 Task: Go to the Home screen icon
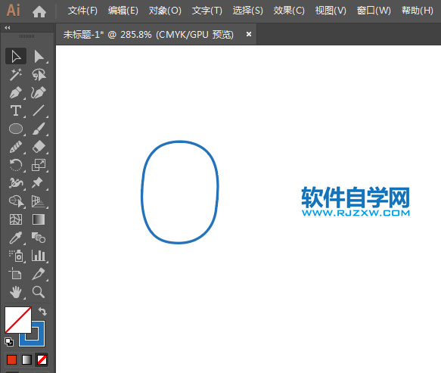pyautogui.click(x=39, y=11)
